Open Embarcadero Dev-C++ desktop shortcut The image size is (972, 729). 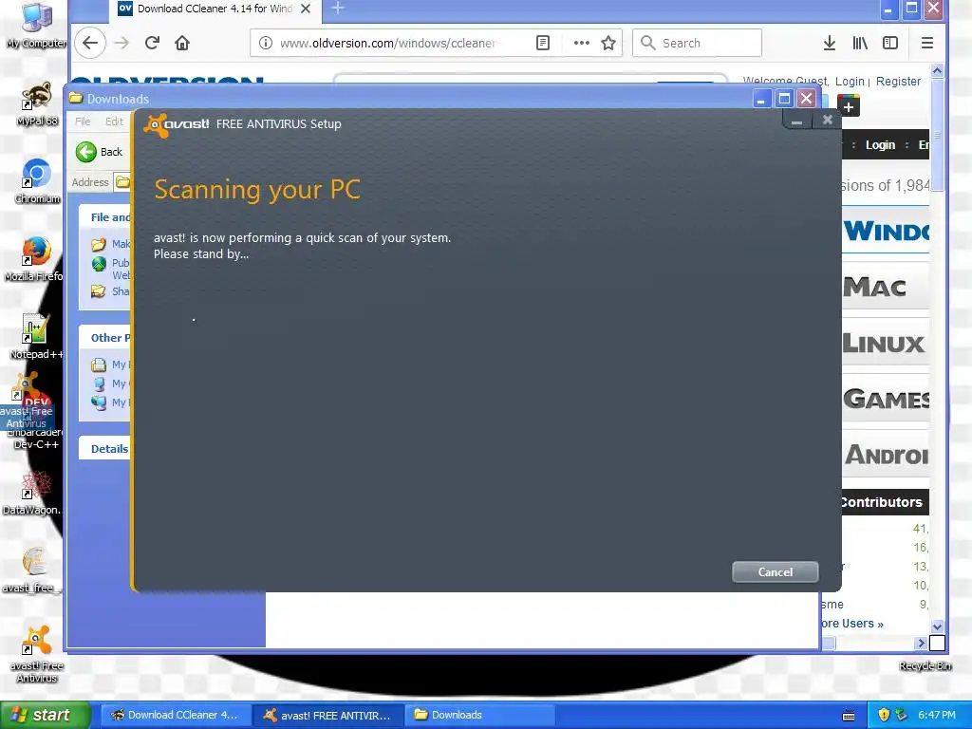(35, 438)
